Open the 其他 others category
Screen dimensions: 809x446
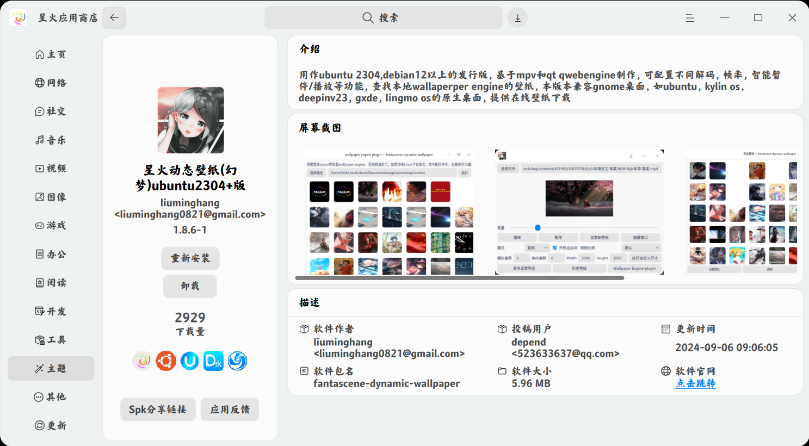pos(51,397)
